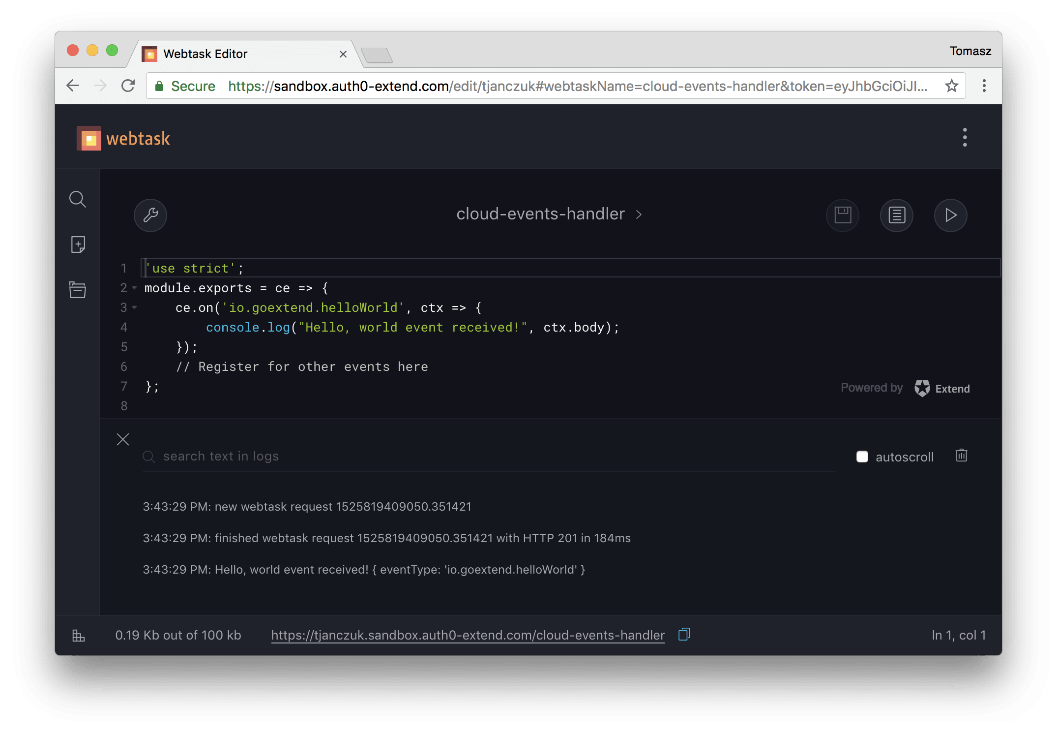
Task: Click the Tomasz profile button
Action: point(970,51)
